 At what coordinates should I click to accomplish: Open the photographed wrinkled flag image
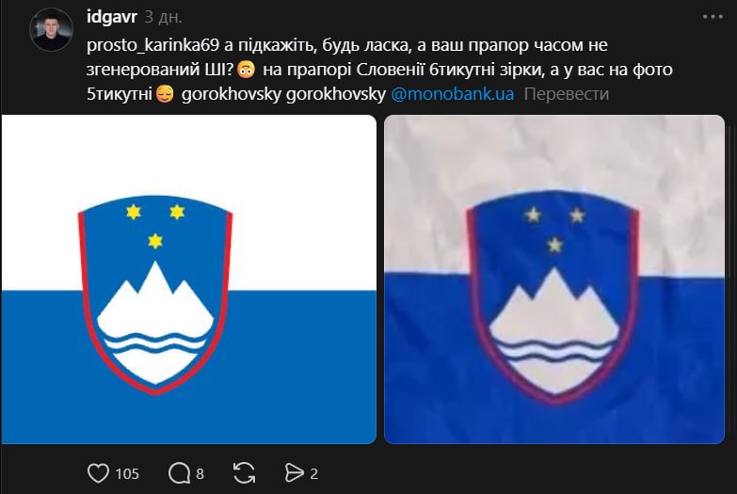pos(554,279)
